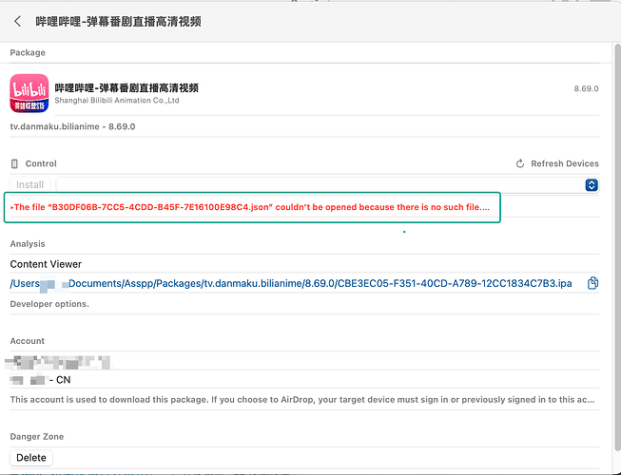621x475 pixels.
Task: Click the red missing json file error
Action: (x=252, y=207)
